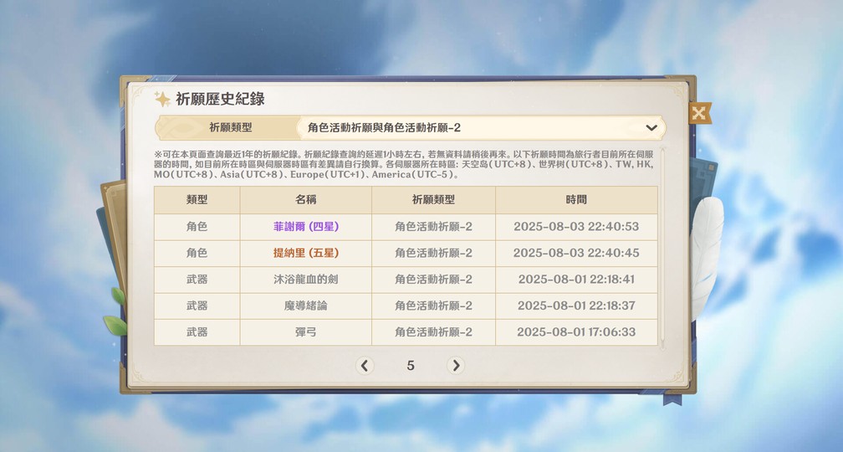The image size is (843, 452).
Task: Click the 類型 column header
Action: pos(197,199)
